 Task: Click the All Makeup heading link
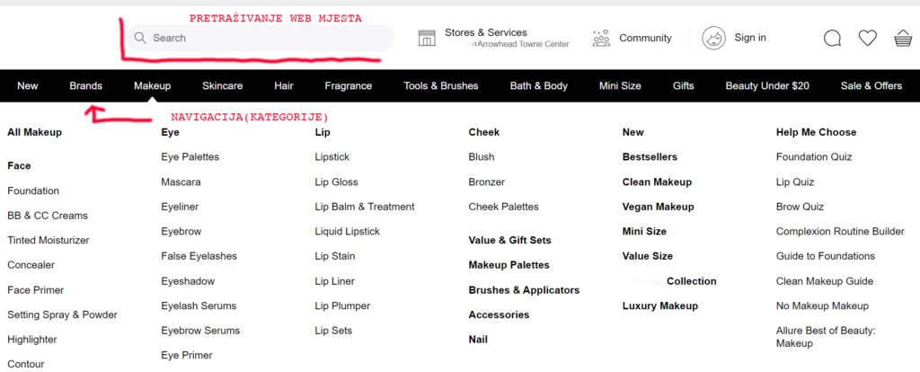click(x=34, y=132)
